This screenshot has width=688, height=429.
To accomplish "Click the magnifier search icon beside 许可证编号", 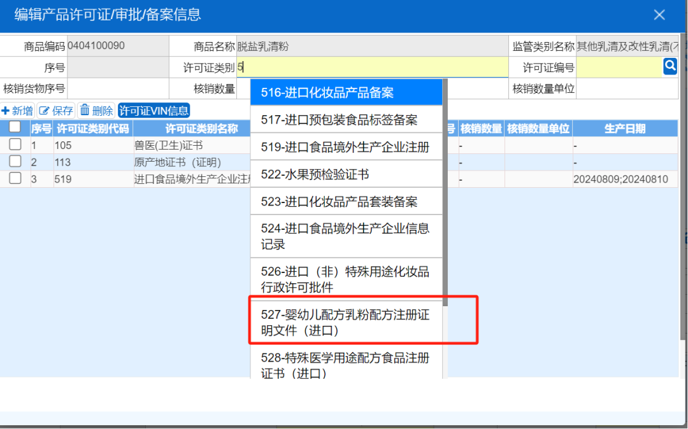I will point(670,66).
